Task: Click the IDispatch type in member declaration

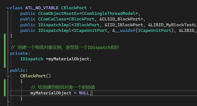Action: (32, 59)
